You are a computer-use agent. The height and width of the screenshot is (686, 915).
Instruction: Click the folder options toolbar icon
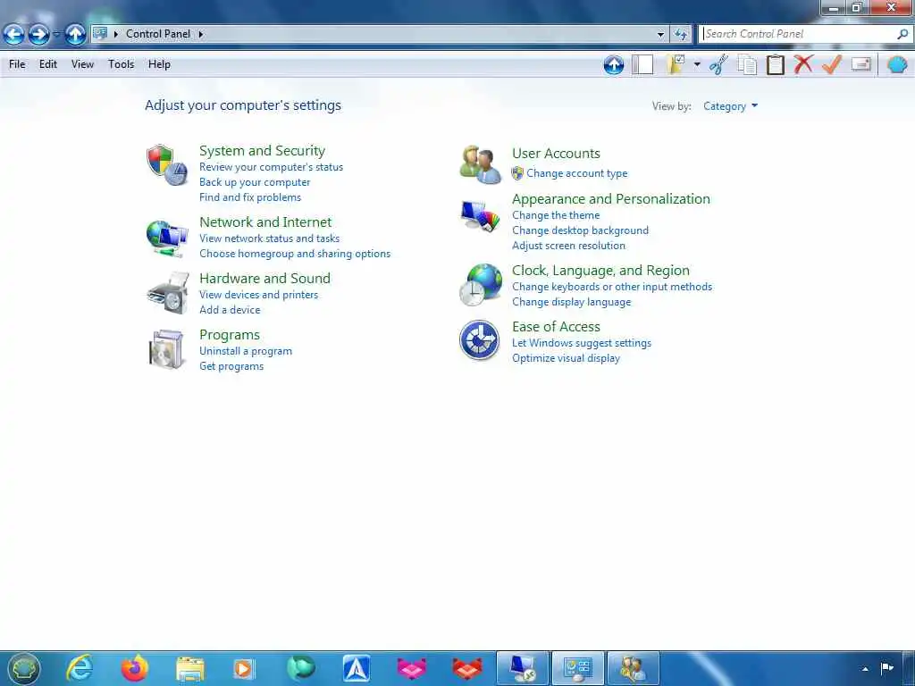pos(676,64)
